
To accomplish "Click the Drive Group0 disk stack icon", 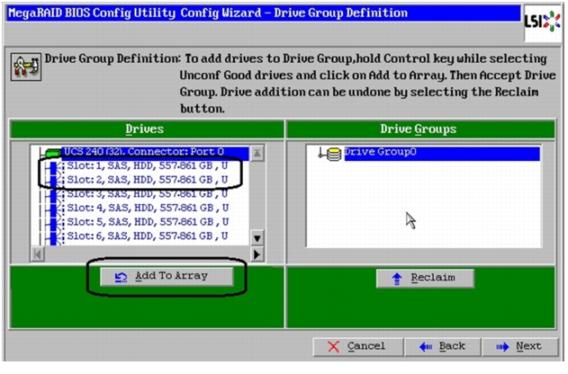I will coord(334,155).
